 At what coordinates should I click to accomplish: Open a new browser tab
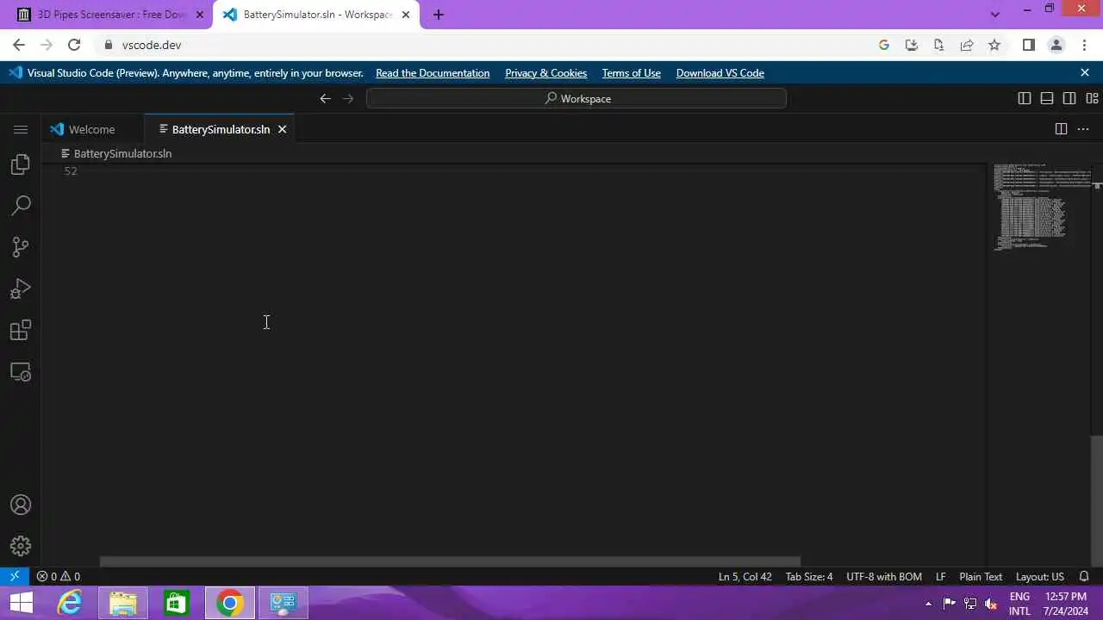coord(438,15)
